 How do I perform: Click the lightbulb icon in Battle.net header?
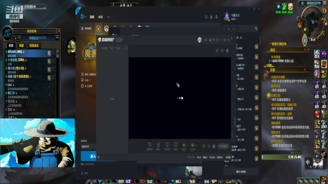[x=206, y=17]
